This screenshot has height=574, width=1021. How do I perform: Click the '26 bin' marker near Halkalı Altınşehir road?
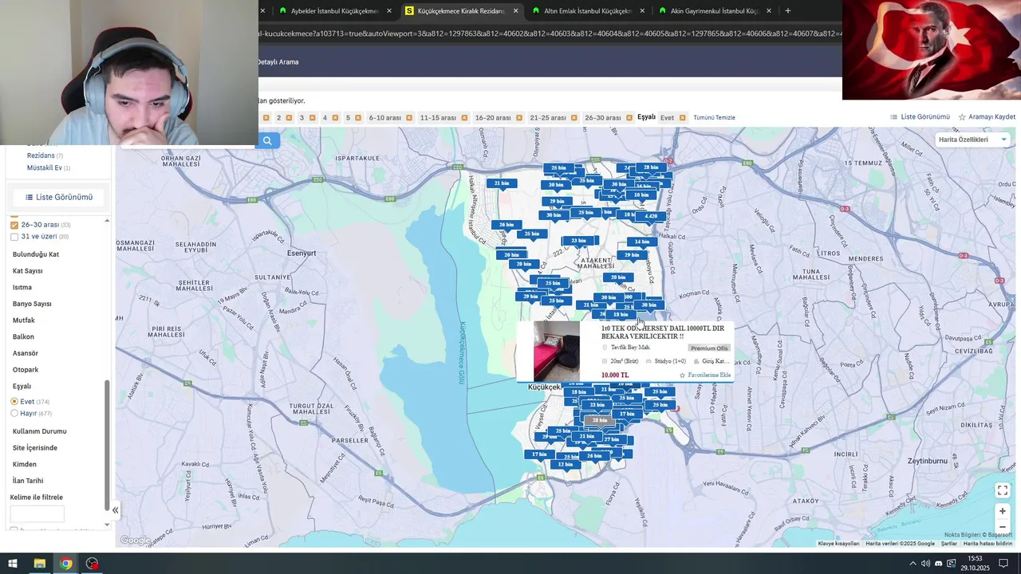507,225
